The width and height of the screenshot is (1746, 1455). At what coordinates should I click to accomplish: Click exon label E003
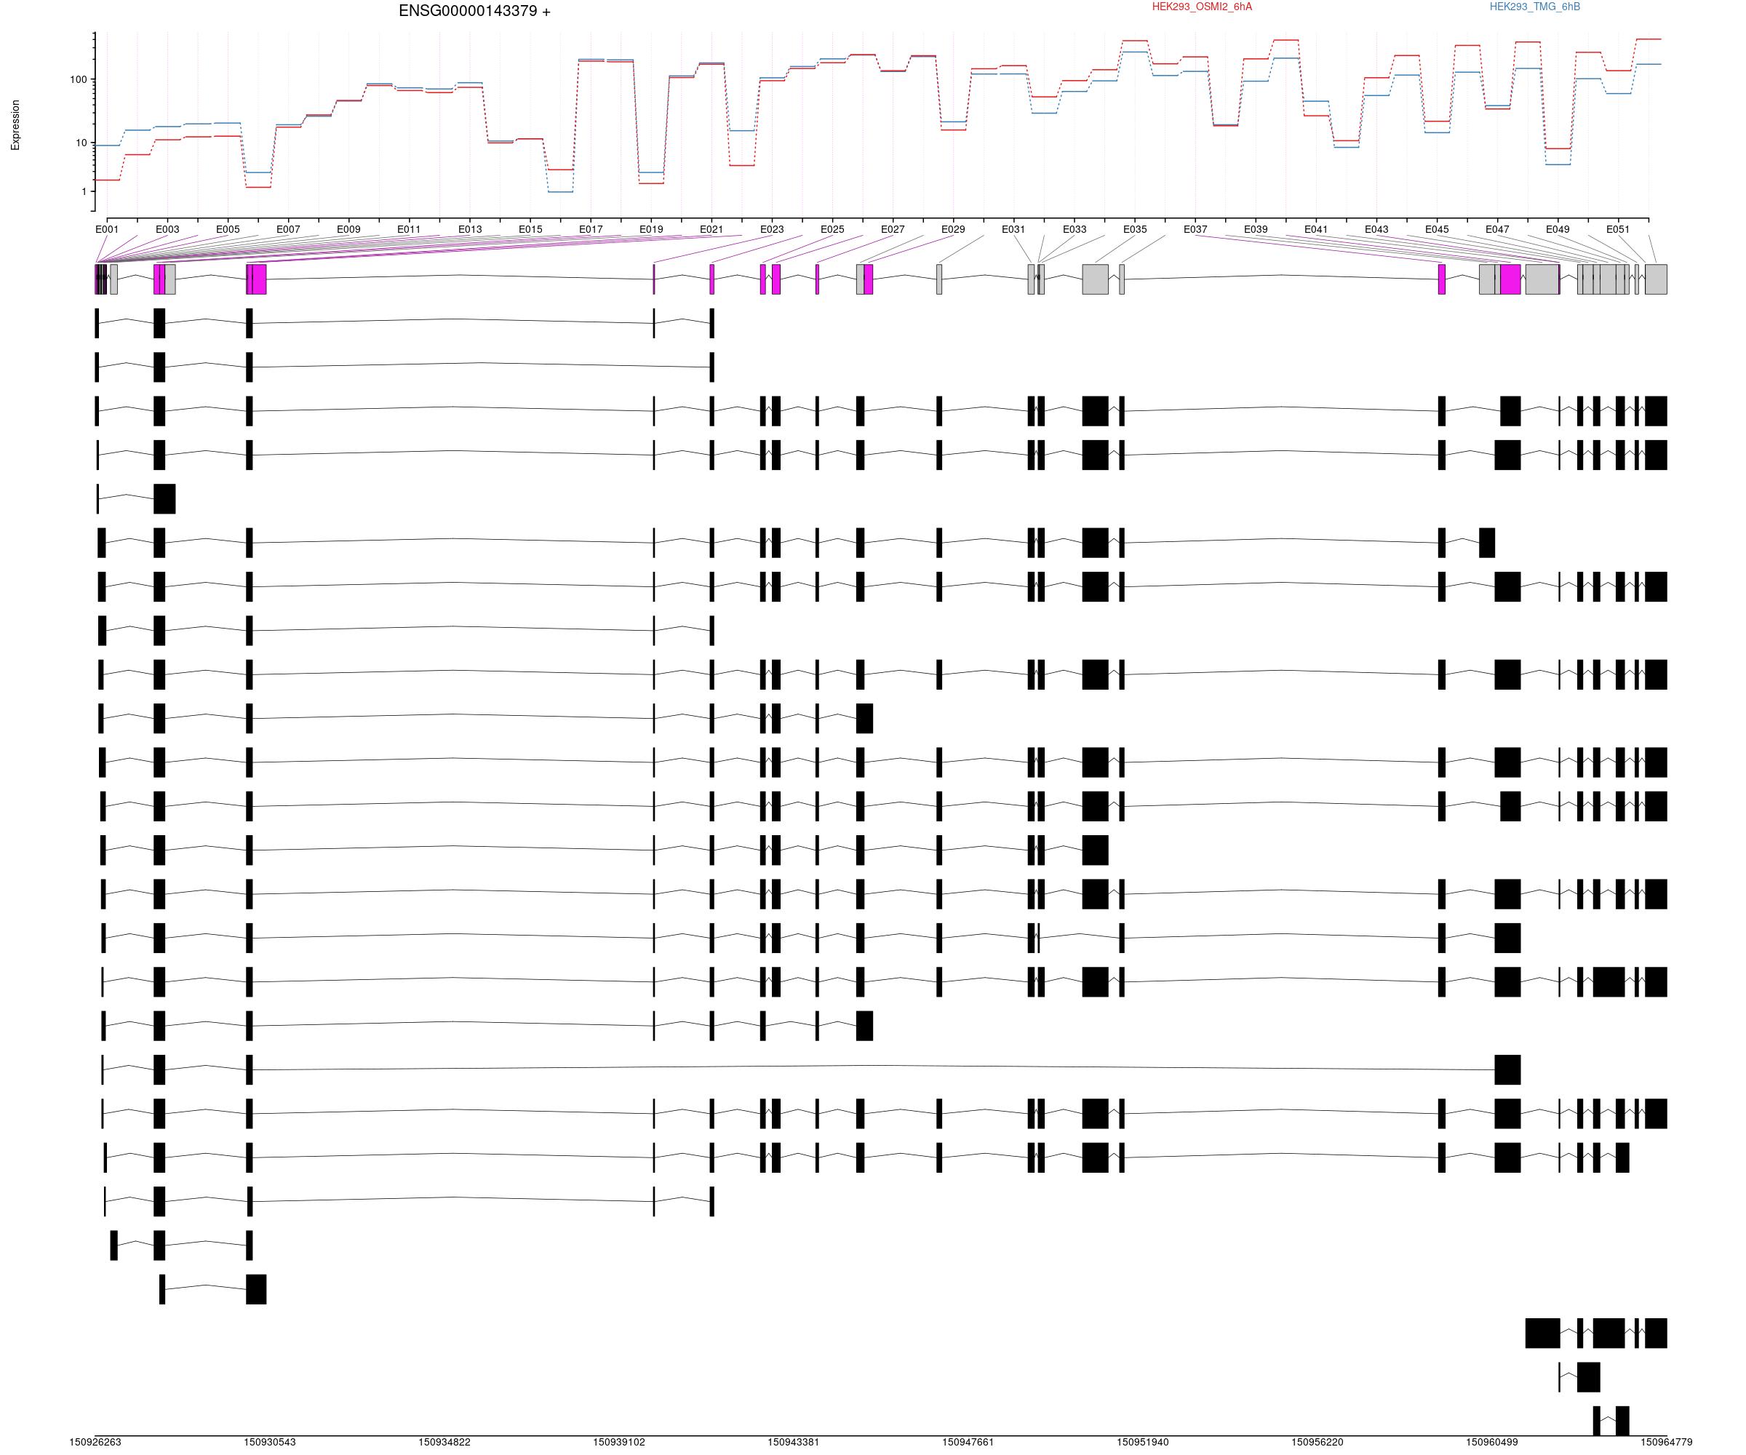(167, 229)
